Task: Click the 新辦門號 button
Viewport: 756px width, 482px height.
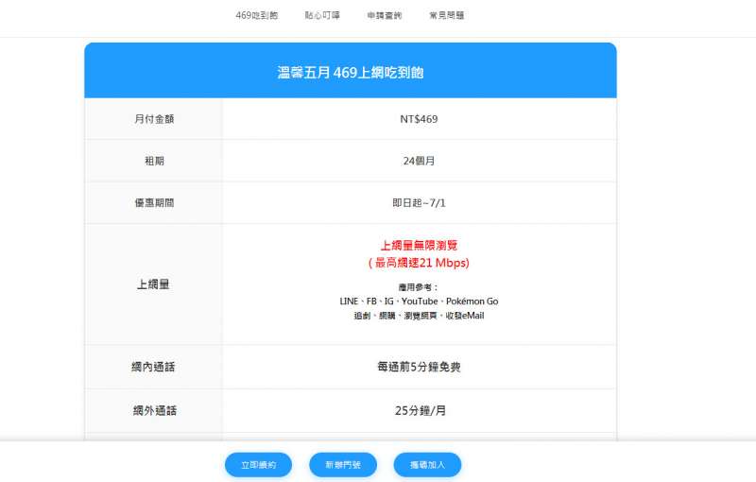Action: coord(342,465)
